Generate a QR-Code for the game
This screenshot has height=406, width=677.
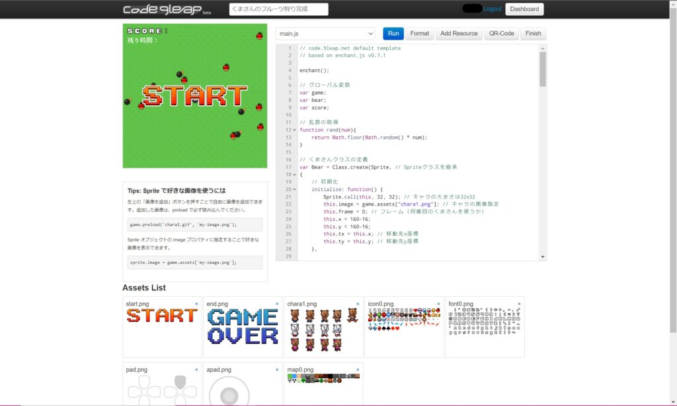pos(501,34)
